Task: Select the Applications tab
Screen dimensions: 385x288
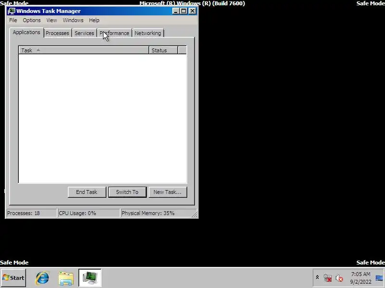Action: tap(26, 32)
